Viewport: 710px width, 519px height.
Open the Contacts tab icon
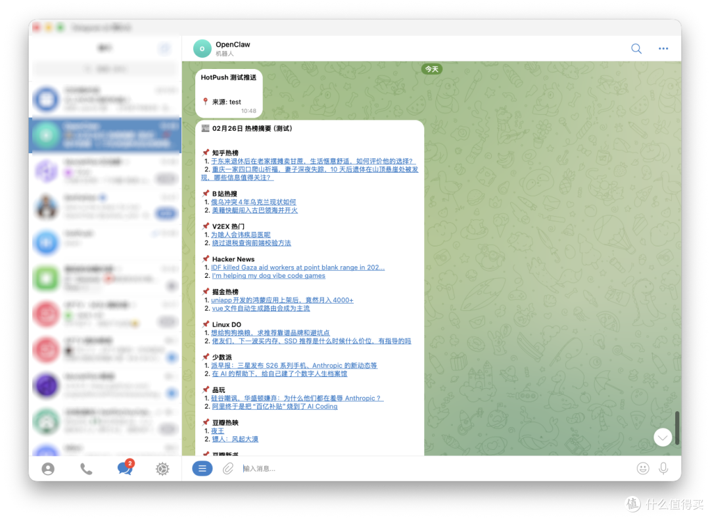coord(48,469)
